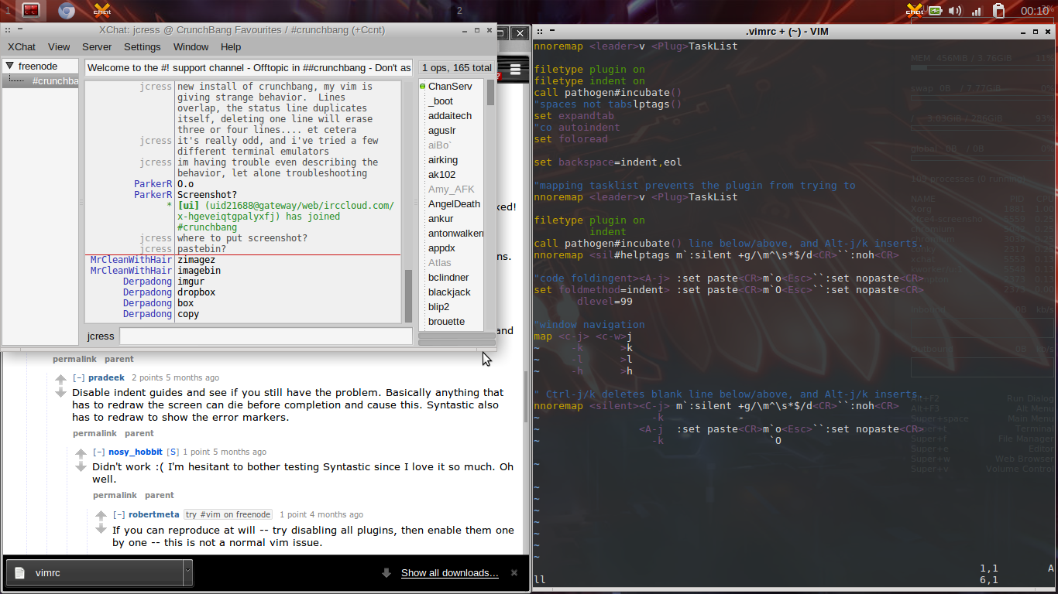Viewport: 1058px width, 594px height.
Task: Open the XChat menu
Action: (x=22, y=47)
